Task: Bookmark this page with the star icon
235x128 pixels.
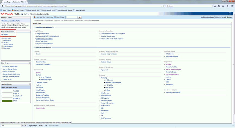Action: pos(215,6)
